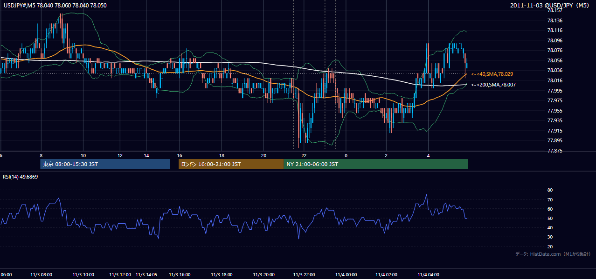Click hour label 4 under price chart
596x279 pixels.
click(428, 155)
